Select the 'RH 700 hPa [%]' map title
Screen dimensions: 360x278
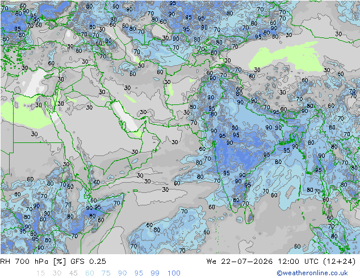[33, 262]
